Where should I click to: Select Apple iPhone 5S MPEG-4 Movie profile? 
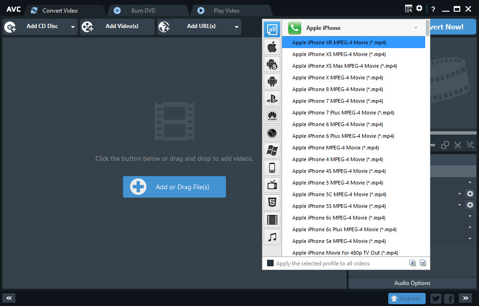pos(354,206)
